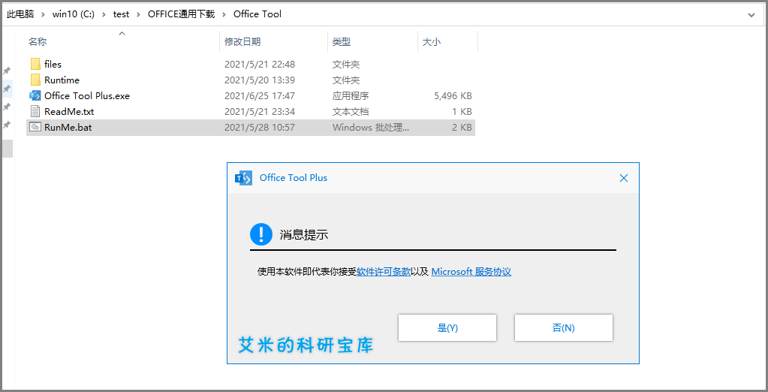Sort by 名称 column header

pos(38,42)
